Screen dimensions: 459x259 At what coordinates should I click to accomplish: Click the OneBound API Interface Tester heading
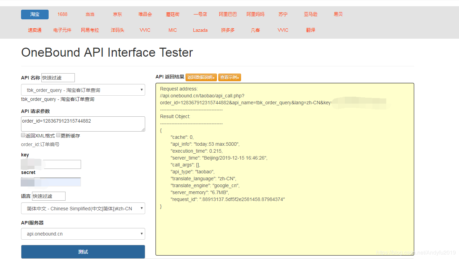coord(107,52)
